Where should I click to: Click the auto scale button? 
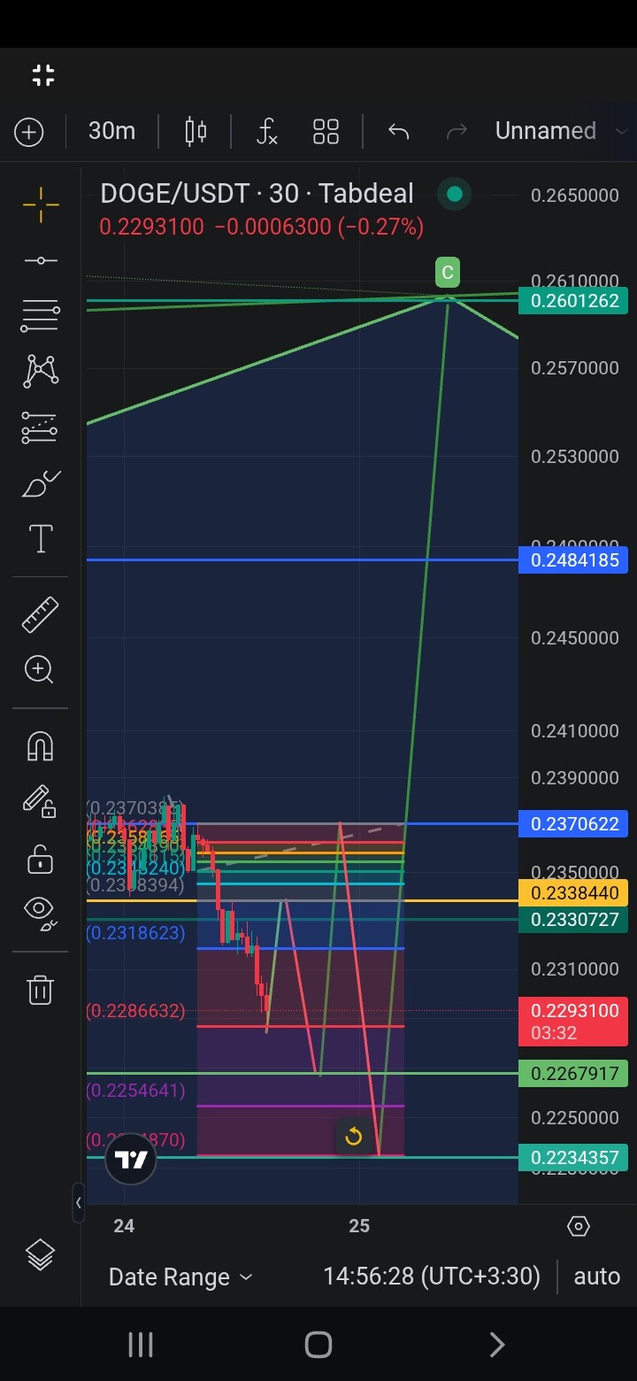click(596, 1276)
